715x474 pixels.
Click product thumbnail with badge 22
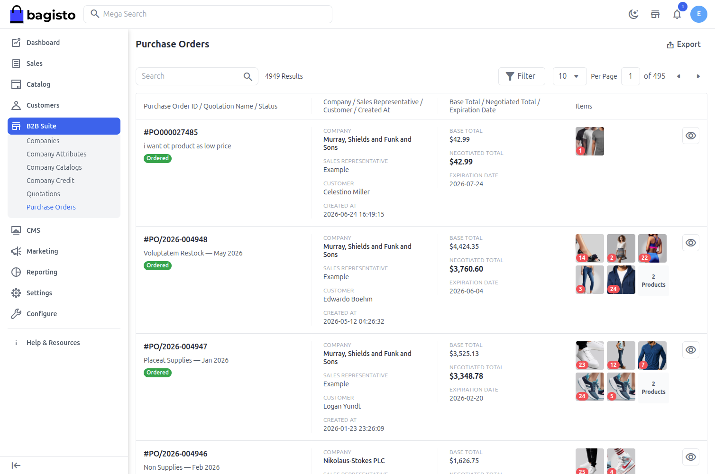tap(652, 248)
